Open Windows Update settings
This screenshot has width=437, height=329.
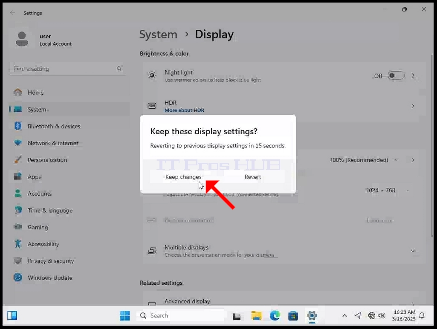click(x=69, y=278)
